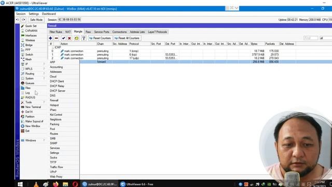This screenshot has height=187, width=332.
Task: Open Partition in sidebar
Action: (x=30, y=116)
